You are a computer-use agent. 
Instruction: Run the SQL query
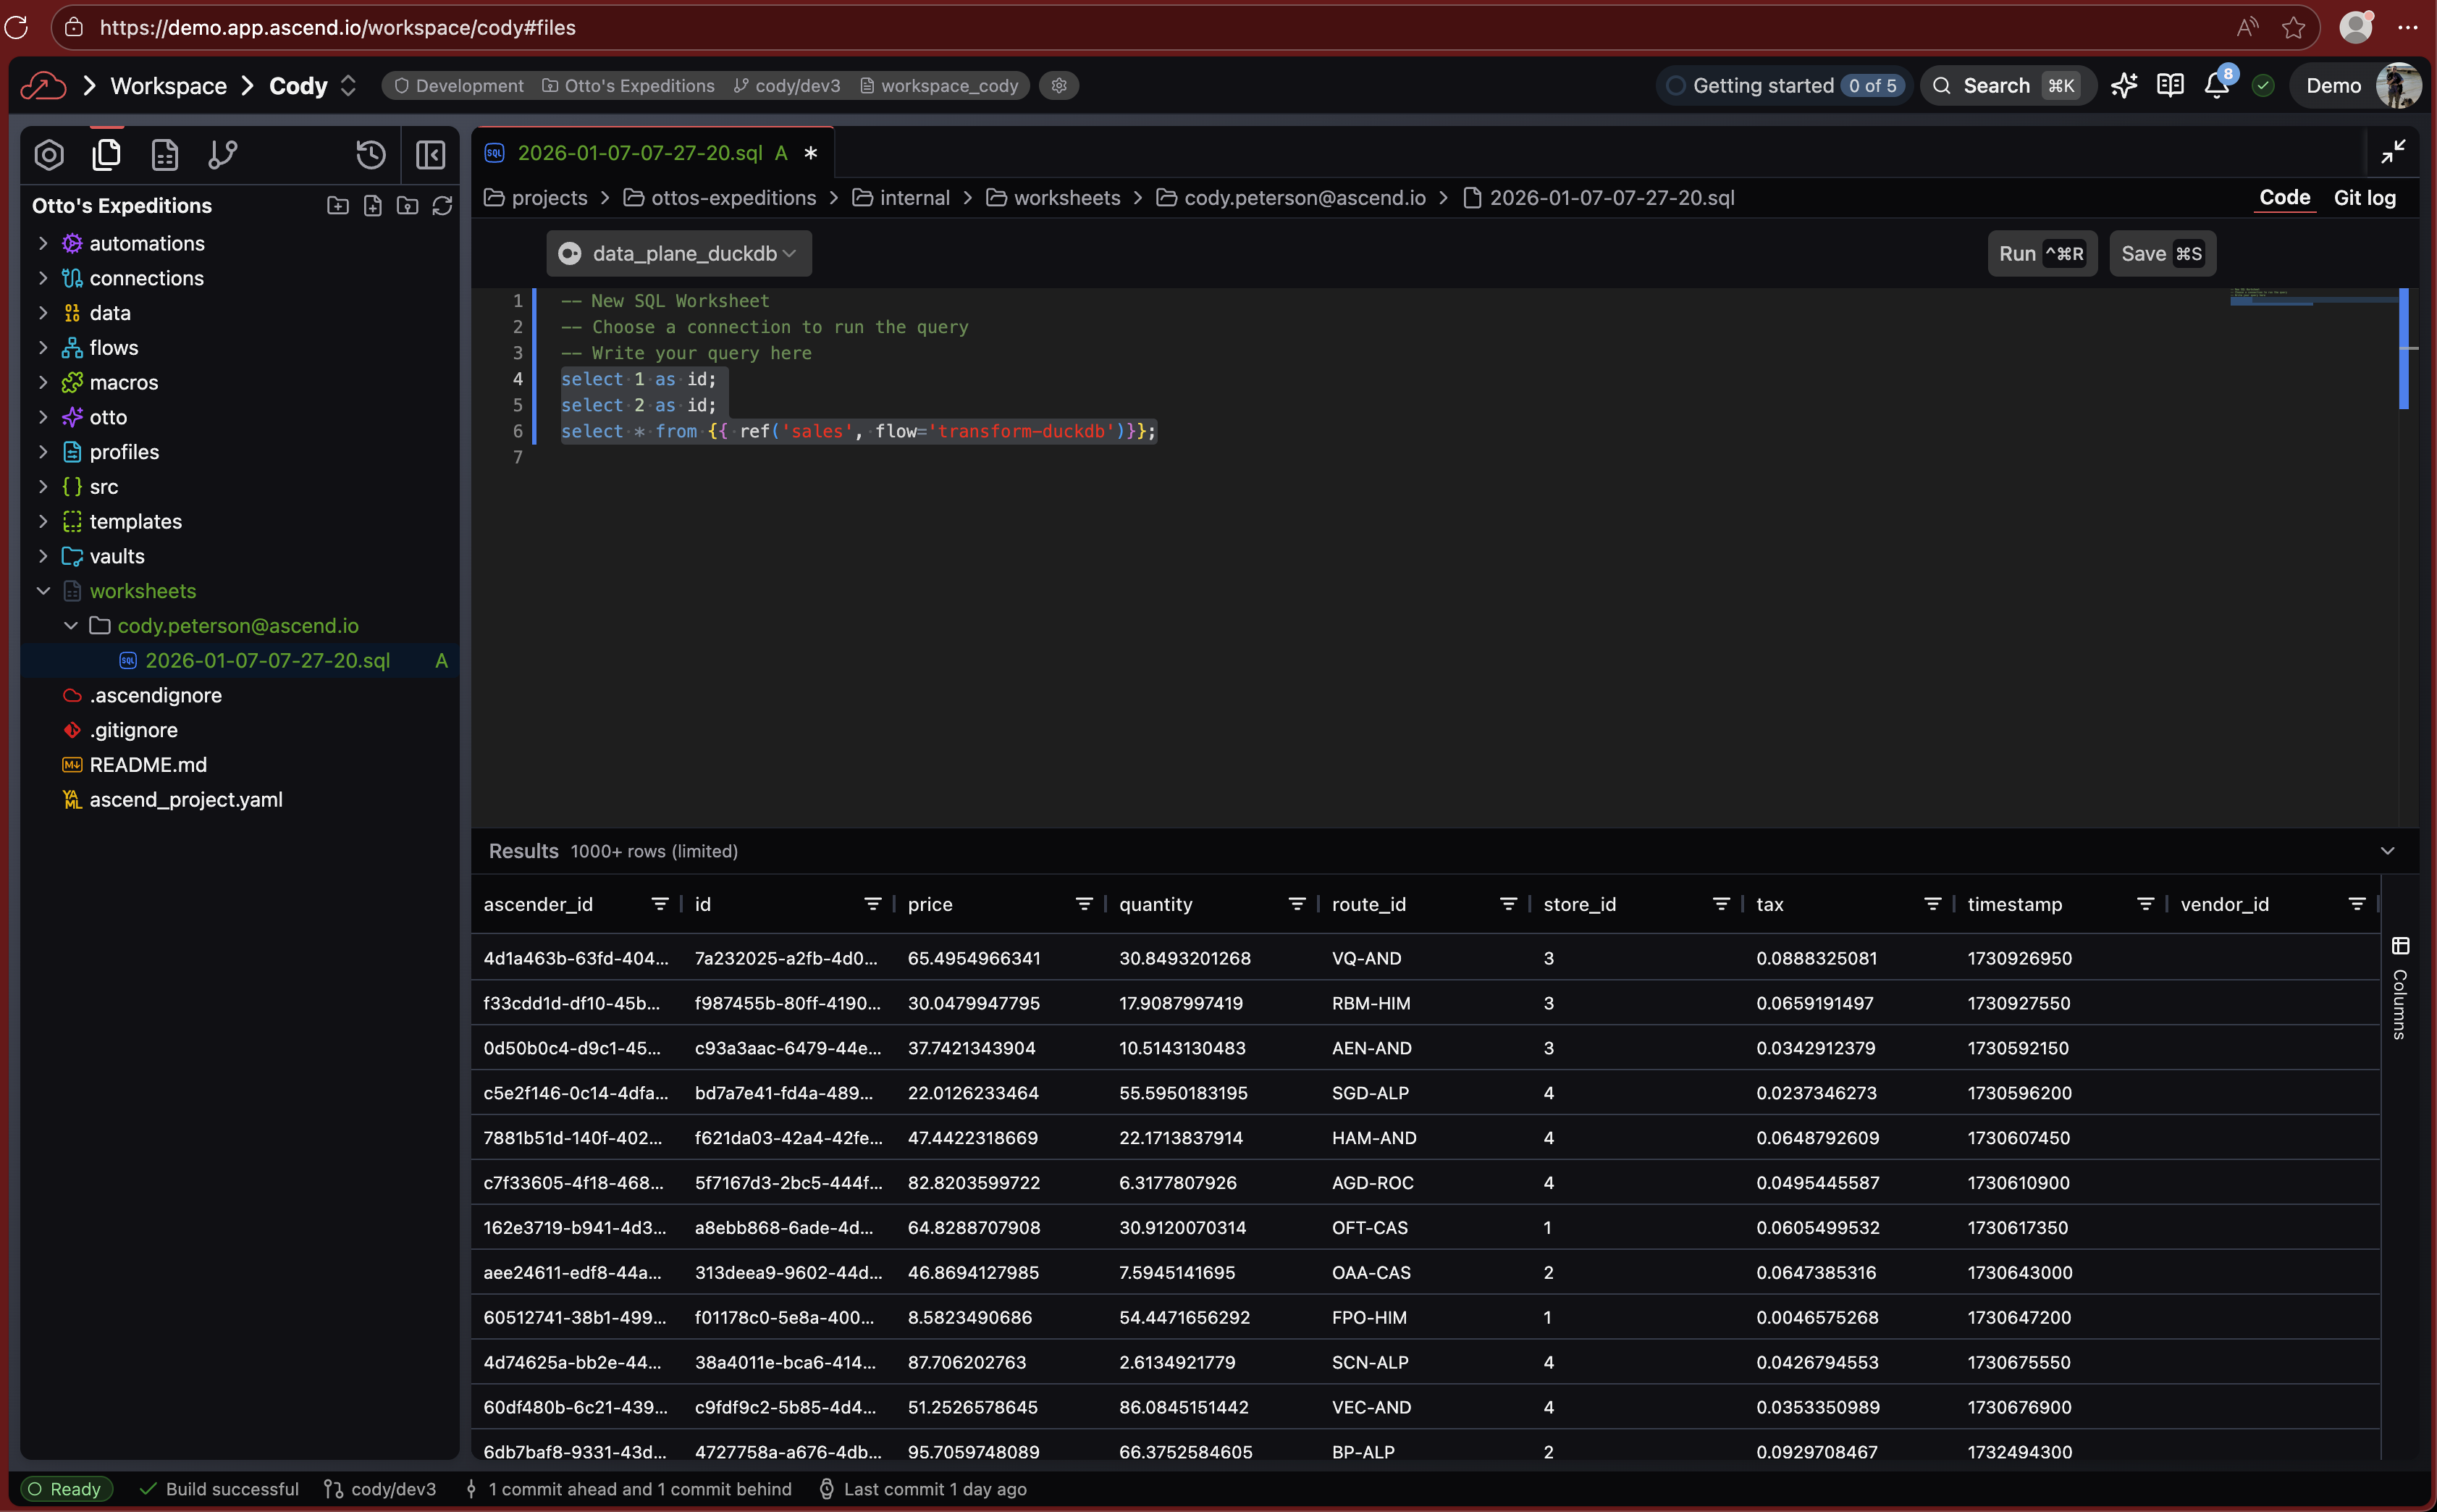pos(2041,253)
